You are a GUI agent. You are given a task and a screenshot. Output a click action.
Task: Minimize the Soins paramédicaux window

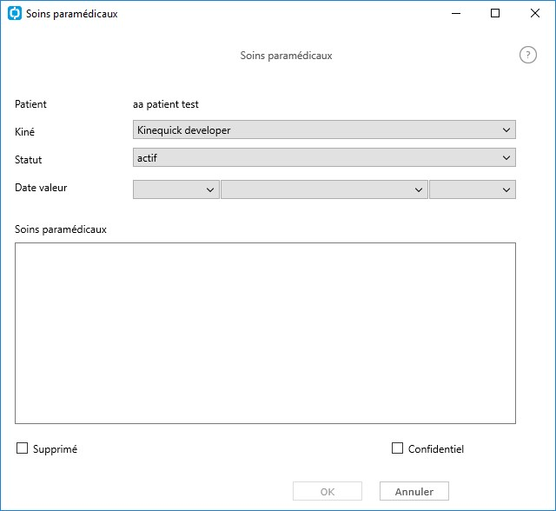coord(456,14)
